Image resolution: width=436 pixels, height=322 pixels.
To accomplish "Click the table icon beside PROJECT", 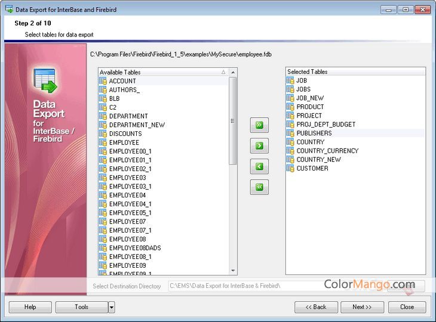I will (x=290, y=116).
